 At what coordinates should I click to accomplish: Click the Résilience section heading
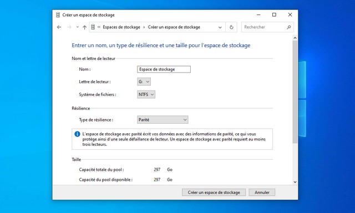(x=81, y=108)
